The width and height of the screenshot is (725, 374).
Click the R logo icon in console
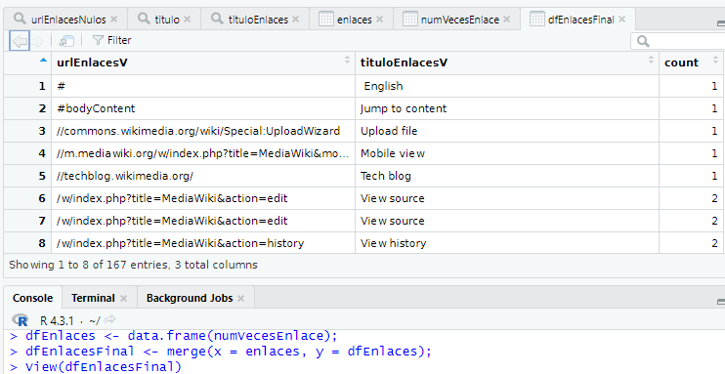click(21, 320)
